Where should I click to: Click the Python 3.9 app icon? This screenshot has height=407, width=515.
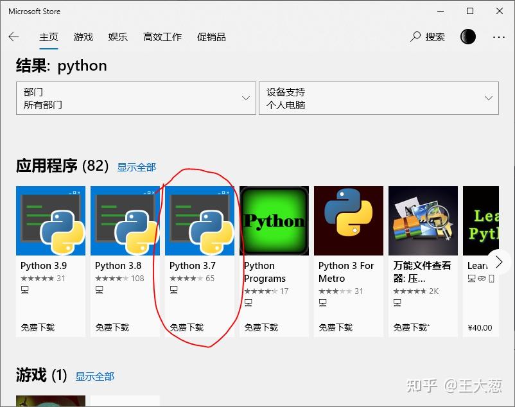tap(50, 220)
